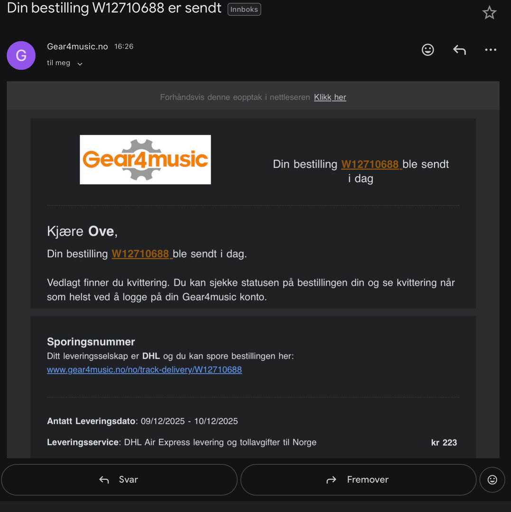Click the Innboks label tag

244,9
